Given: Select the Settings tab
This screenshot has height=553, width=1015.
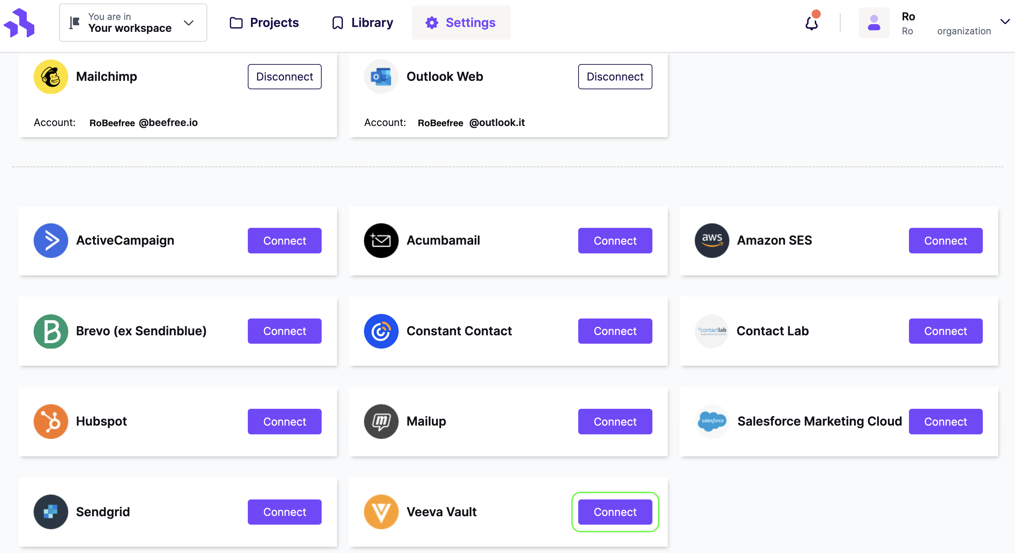Looking at the screenshot, I should click(461, 23).
